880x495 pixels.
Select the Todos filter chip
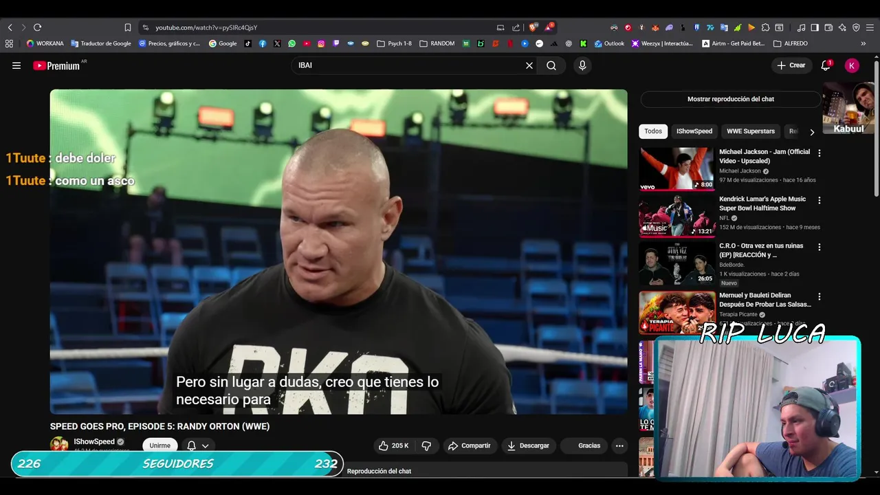[x=653, y=131]
